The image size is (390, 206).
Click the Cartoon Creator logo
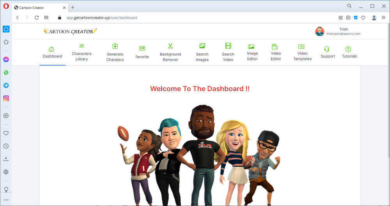[x=70, y=31]
